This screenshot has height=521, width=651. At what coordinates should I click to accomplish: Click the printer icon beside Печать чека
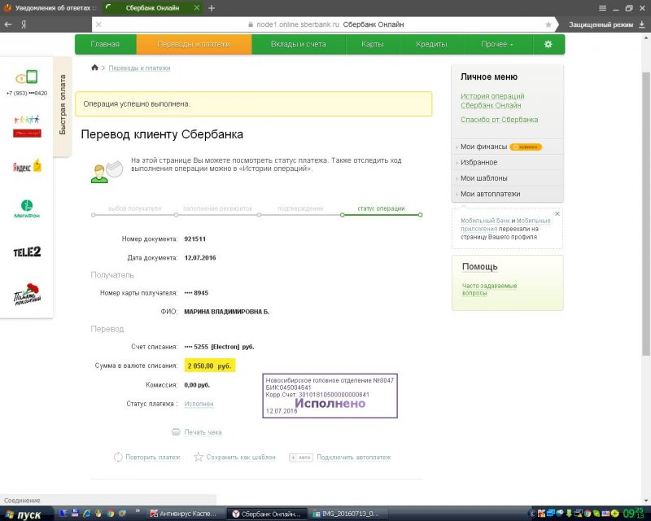(176, 432)
